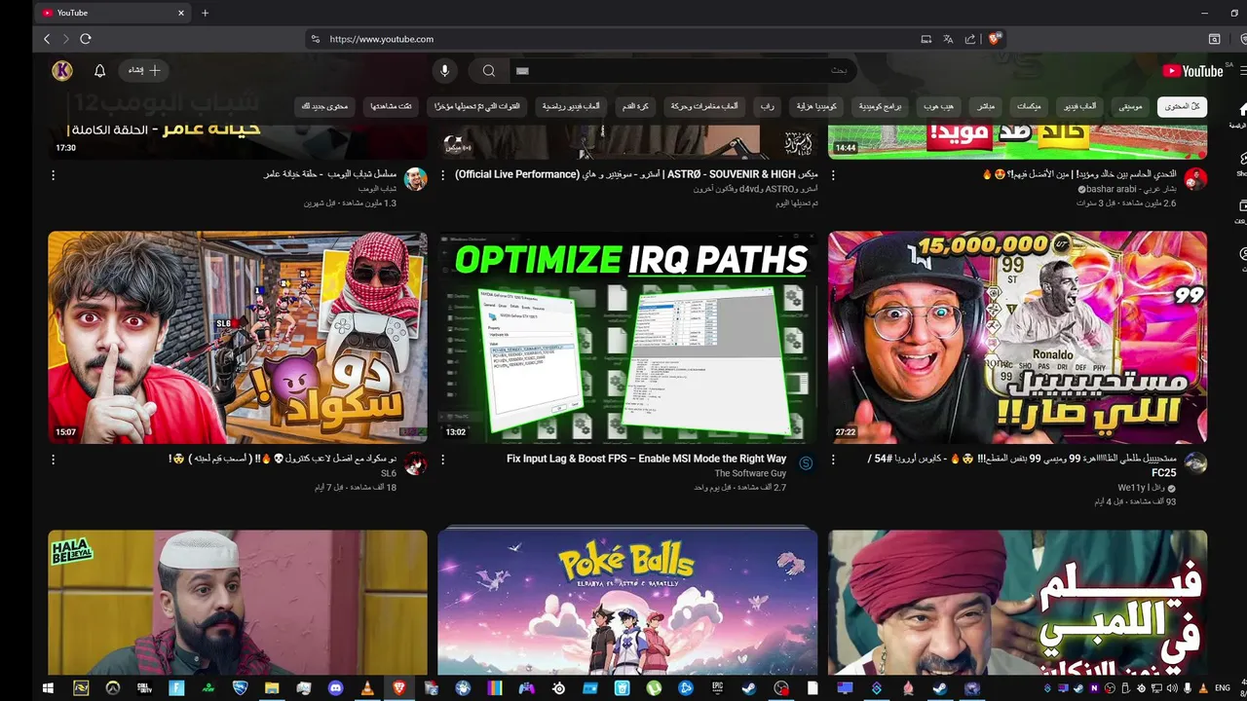Open the We11y channel name link
Image resolution: width=1247 pixels, height=701 pixels.
[1142, 488]
